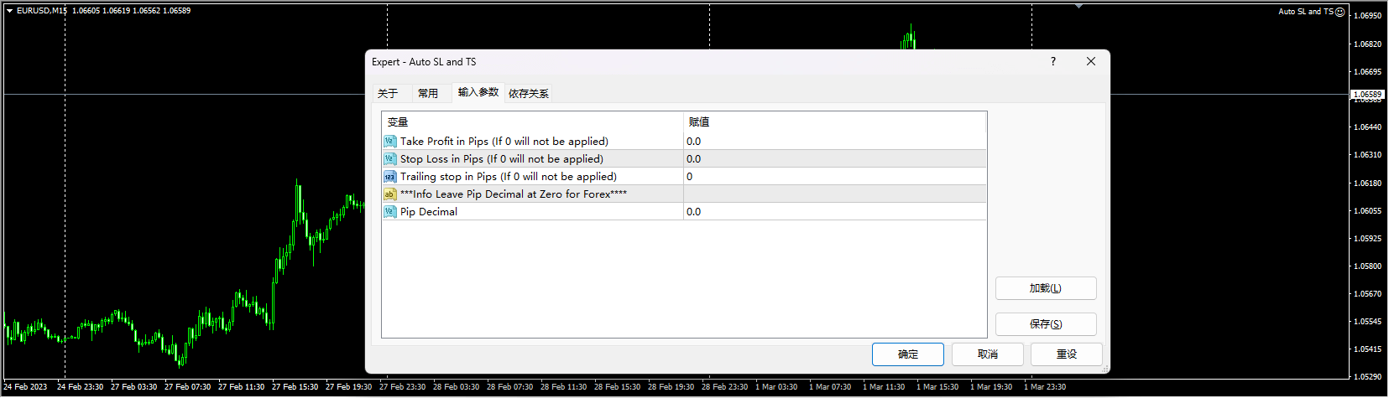Select the Trailing stop in Pips row label

(509, 177)
